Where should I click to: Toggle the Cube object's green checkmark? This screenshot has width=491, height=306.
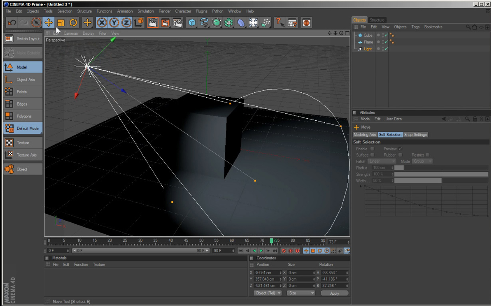(386, 35)
